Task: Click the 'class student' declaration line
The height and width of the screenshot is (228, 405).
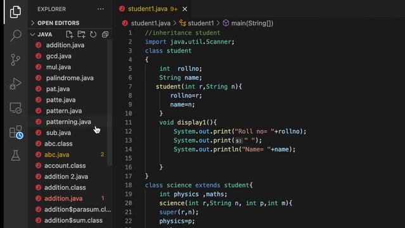Action: (x=168, y=51)
